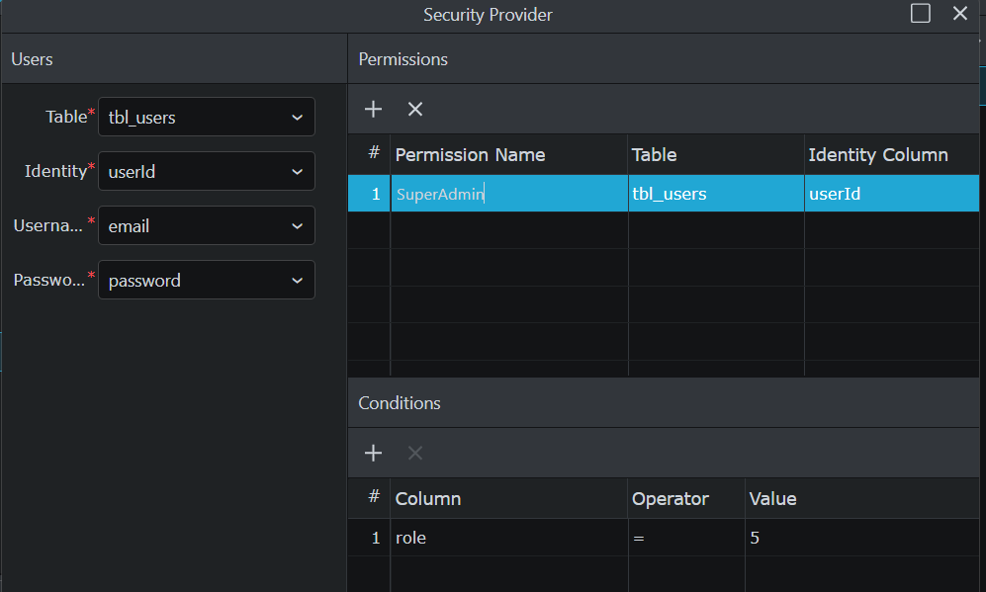The width and height of the screenshot is (986, 592).
Task: Add a new permission with plus icon
Action: click(373, 110)
